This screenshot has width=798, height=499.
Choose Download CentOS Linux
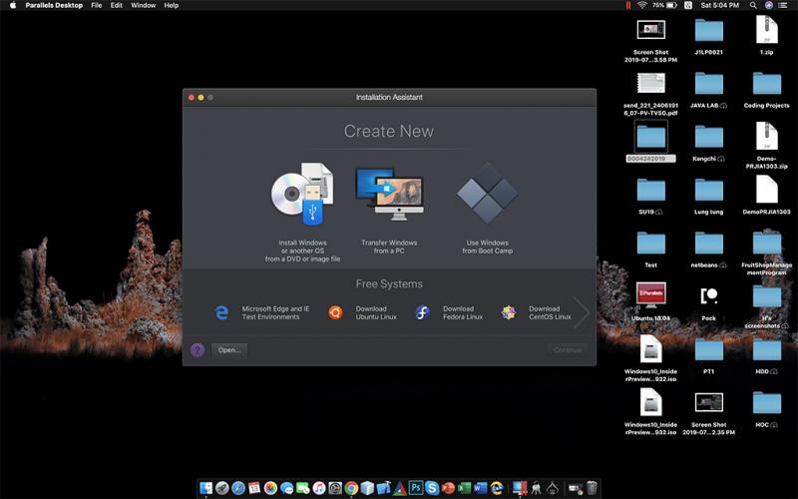tap(536, 312)
